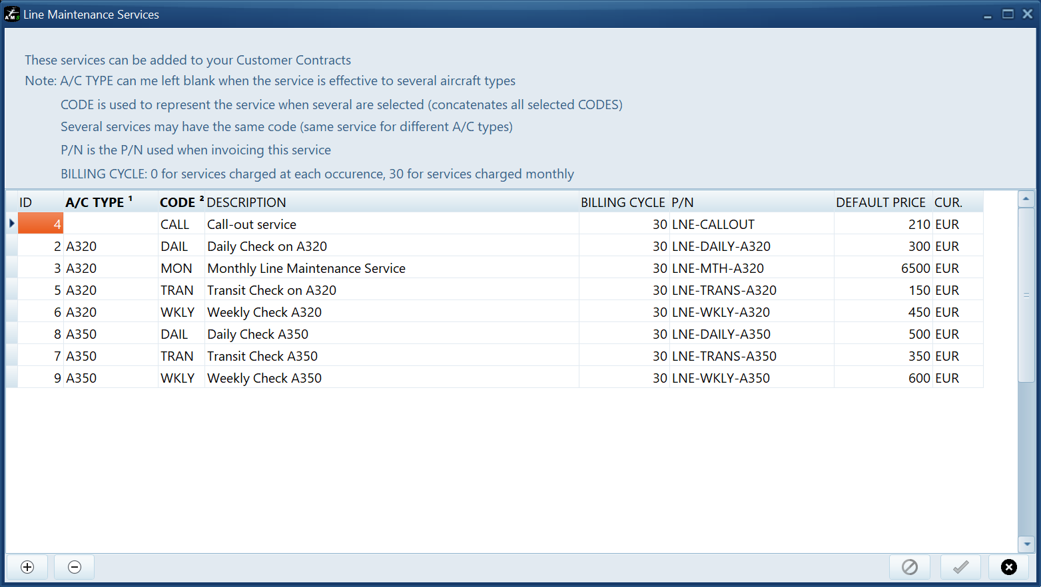Screen dimensions: 1041x587
Task: Select Transit Check A350 description
Action: point(392,356)
